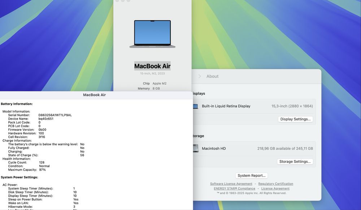Click the Apple copyright notice text
361x210 pixels.
click(251, 193)
